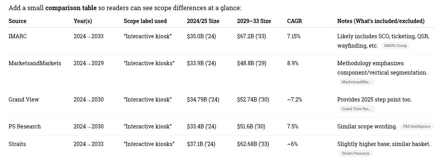The width and height of the screenshot is (438, 162).
Task: Click the Straits Research citation chip
Action: 355,153
